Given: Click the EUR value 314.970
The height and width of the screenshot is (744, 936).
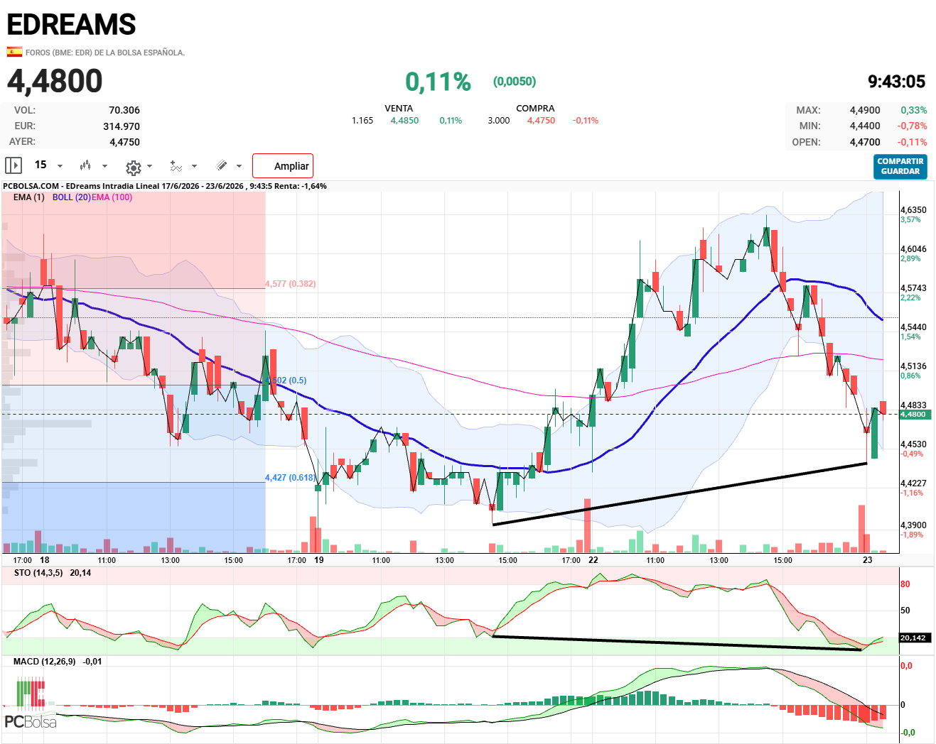Looking at the screenshot, I should coord(122,126).
